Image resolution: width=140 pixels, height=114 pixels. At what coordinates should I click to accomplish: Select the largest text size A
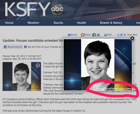[125, 35]
